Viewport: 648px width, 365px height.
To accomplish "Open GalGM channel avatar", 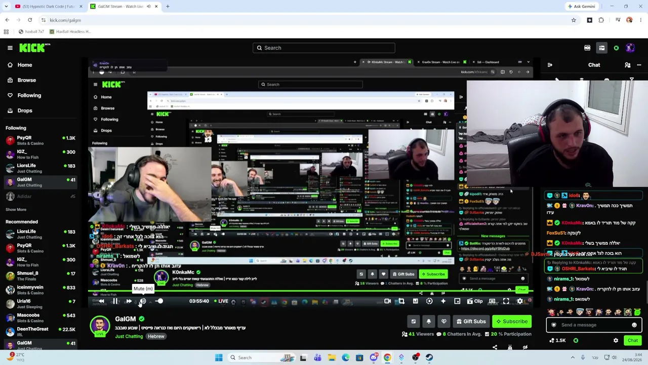I will click(100, 326).
